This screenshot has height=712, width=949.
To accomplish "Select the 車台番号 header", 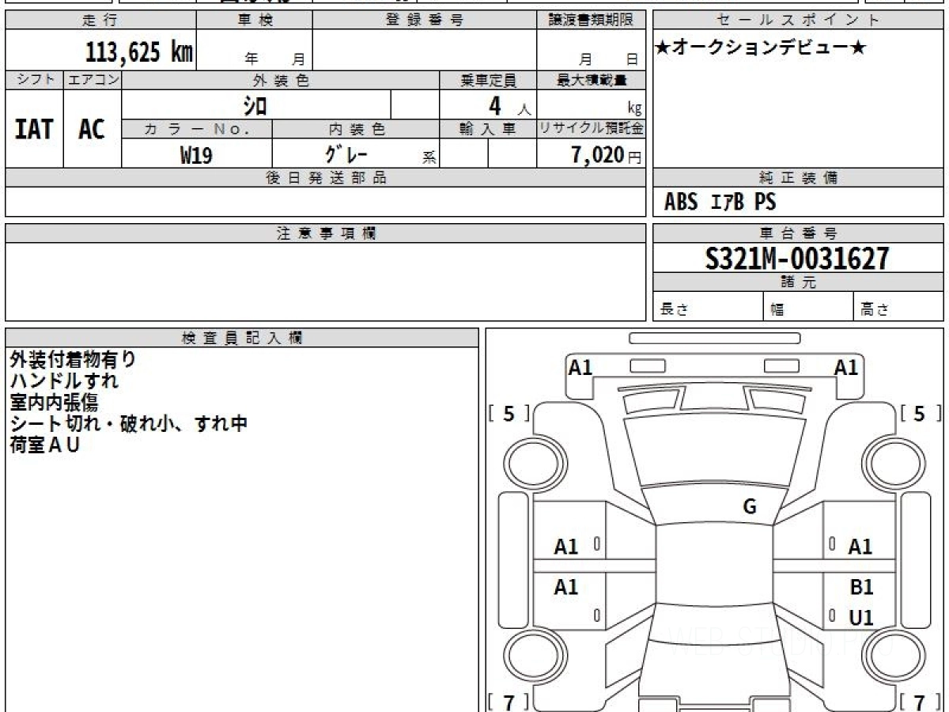I will tap(798, 233).
